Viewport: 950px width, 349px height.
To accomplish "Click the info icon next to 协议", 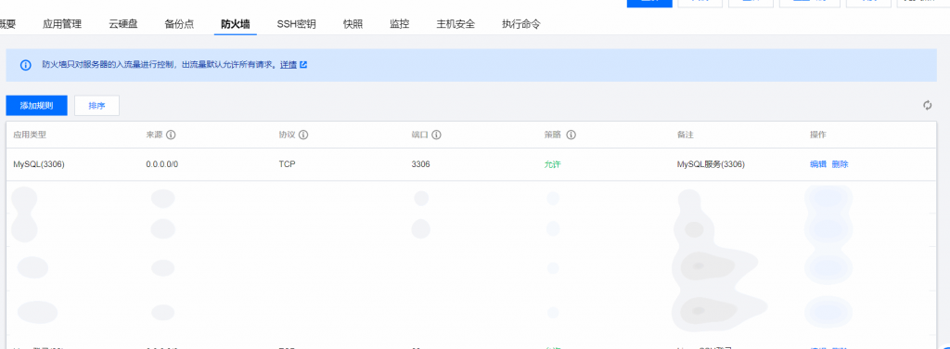I will (x=303, y=135).
